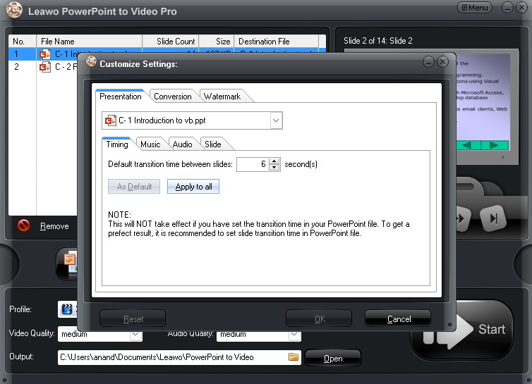Open the Music sub-tab
This screenshot has height=384, width=532.
tap(150, 144)
